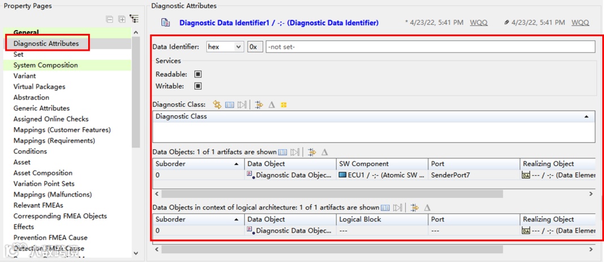Sort by the SW Component column header
This screenshot has height=262, width=604.
point(382,164)
